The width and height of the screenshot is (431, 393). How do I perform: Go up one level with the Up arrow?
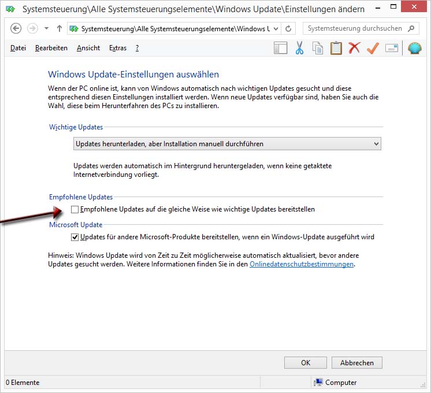[59, 28]
